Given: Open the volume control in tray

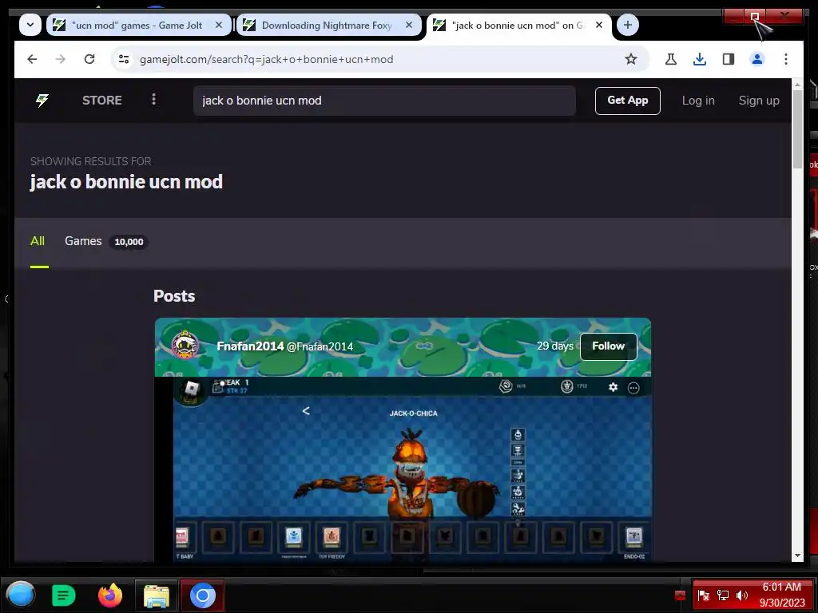Looking at the screenshot, I should (742, 595).
